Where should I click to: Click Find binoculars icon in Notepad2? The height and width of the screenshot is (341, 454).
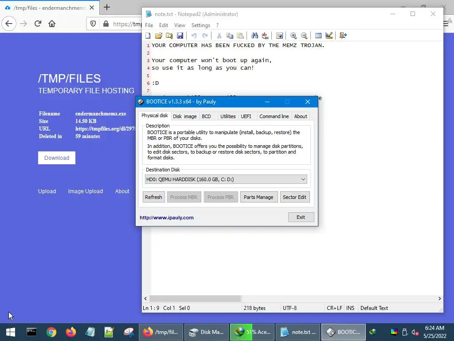tap(254, 36)
